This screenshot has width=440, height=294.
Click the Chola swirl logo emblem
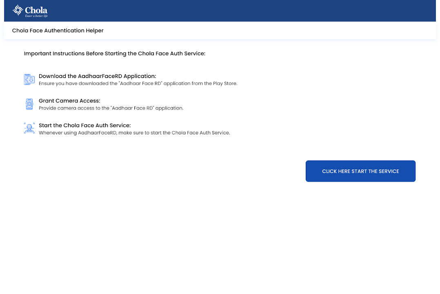18,10
